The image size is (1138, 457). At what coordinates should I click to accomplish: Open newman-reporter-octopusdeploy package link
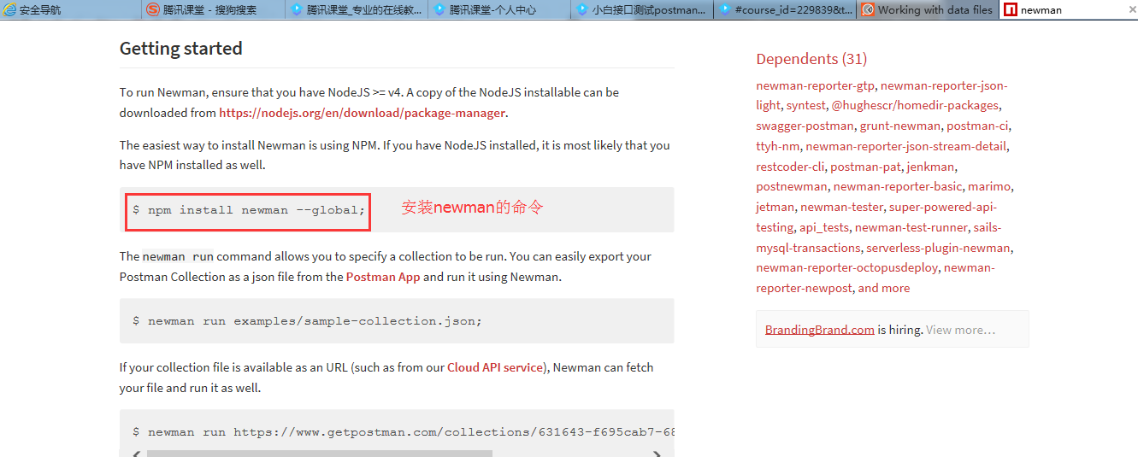click(846, 267)
